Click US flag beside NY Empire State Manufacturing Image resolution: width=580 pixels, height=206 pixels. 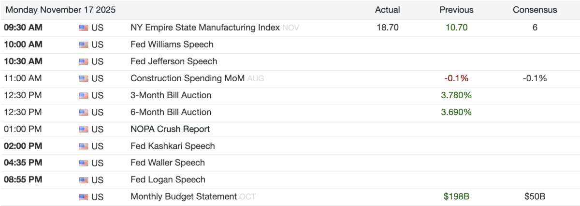tap(83, 28)
